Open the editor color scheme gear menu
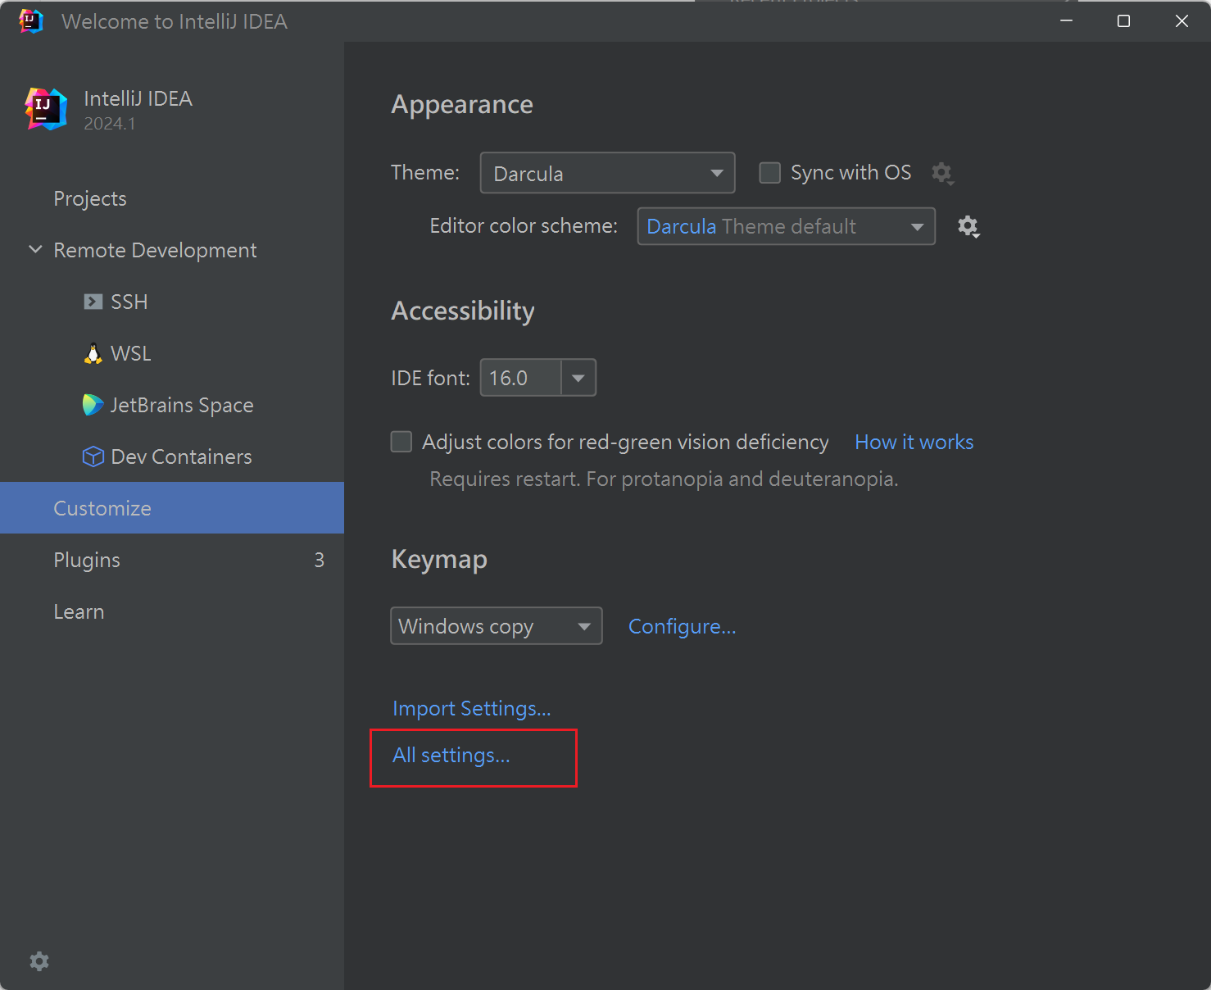This screenshot has width=1211, height=990. 968,227
